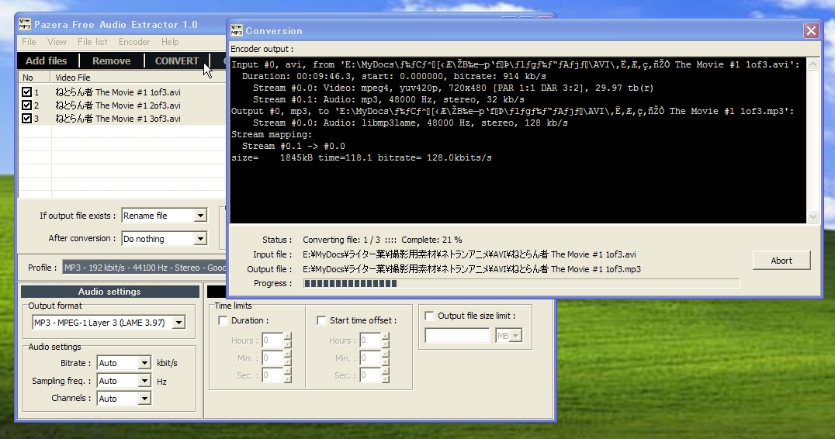
Task: Click the Duration Sec. field
Action: 272,375
